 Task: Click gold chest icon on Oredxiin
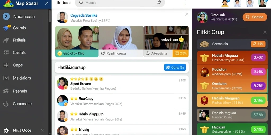pos(205,86)
